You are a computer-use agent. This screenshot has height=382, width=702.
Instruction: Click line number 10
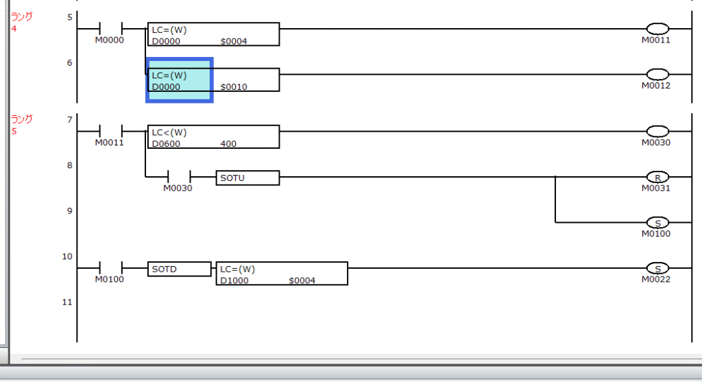[67, 256]
